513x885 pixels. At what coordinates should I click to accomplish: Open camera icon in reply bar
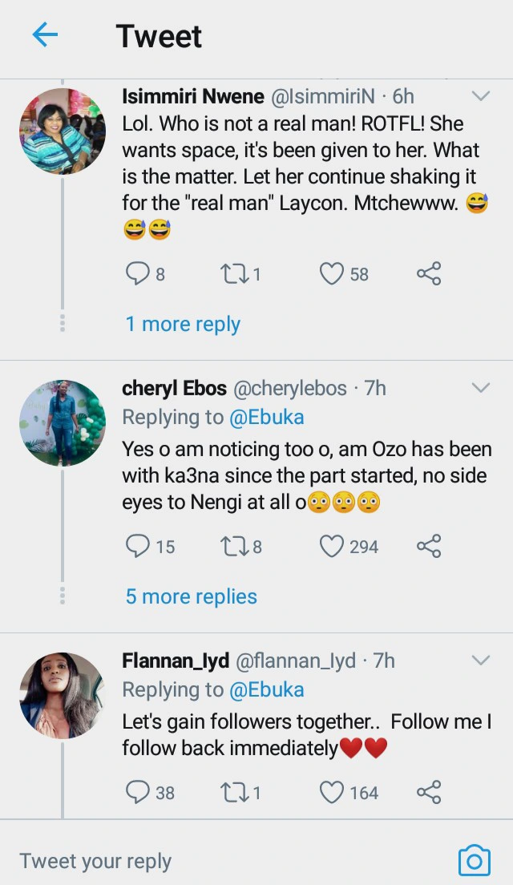pyautogui.click(x=474, y=861)
